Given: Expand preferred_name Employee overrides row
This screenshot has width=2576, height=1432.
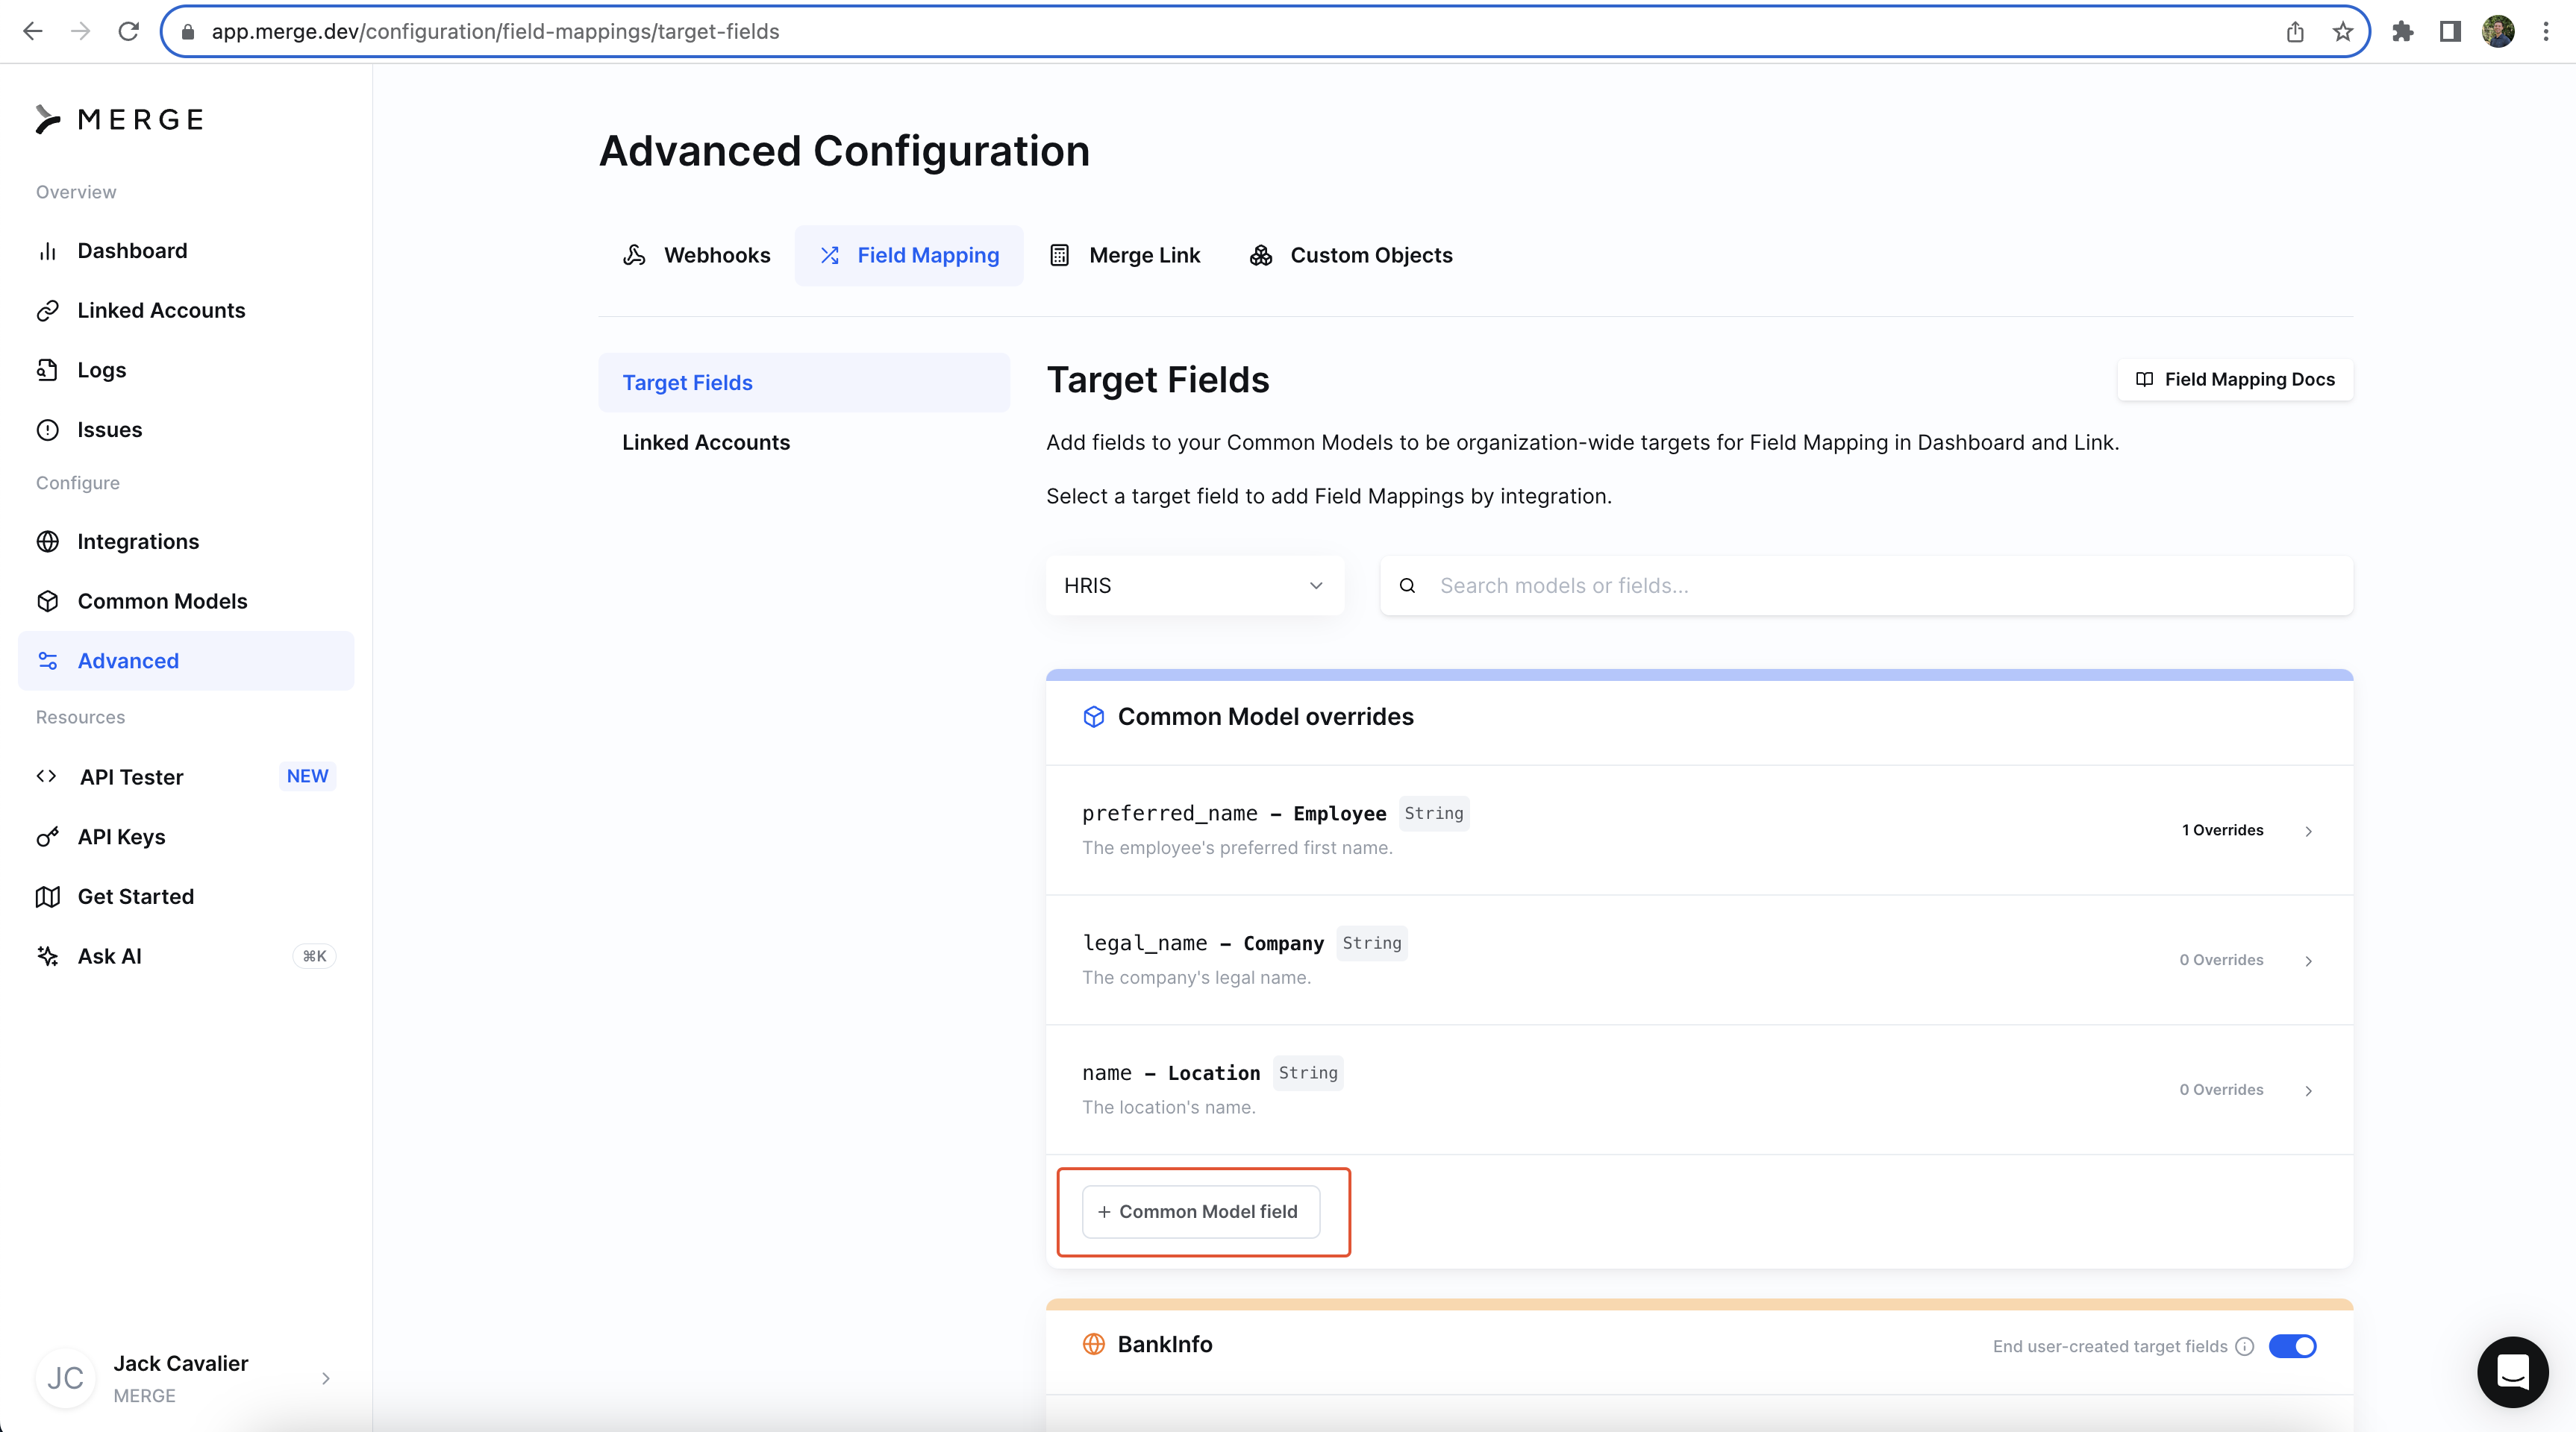Looking at the screenshot, I should pos(2308,832).
